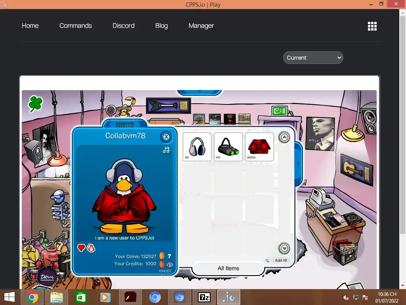Viewport: 406px width, 305px height.
Task: Click the red heart icon on player card
Action: pos(81,248)
